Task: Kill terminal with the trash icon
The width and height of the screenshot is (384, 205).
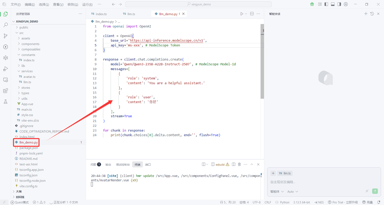Action: point(239,164)
